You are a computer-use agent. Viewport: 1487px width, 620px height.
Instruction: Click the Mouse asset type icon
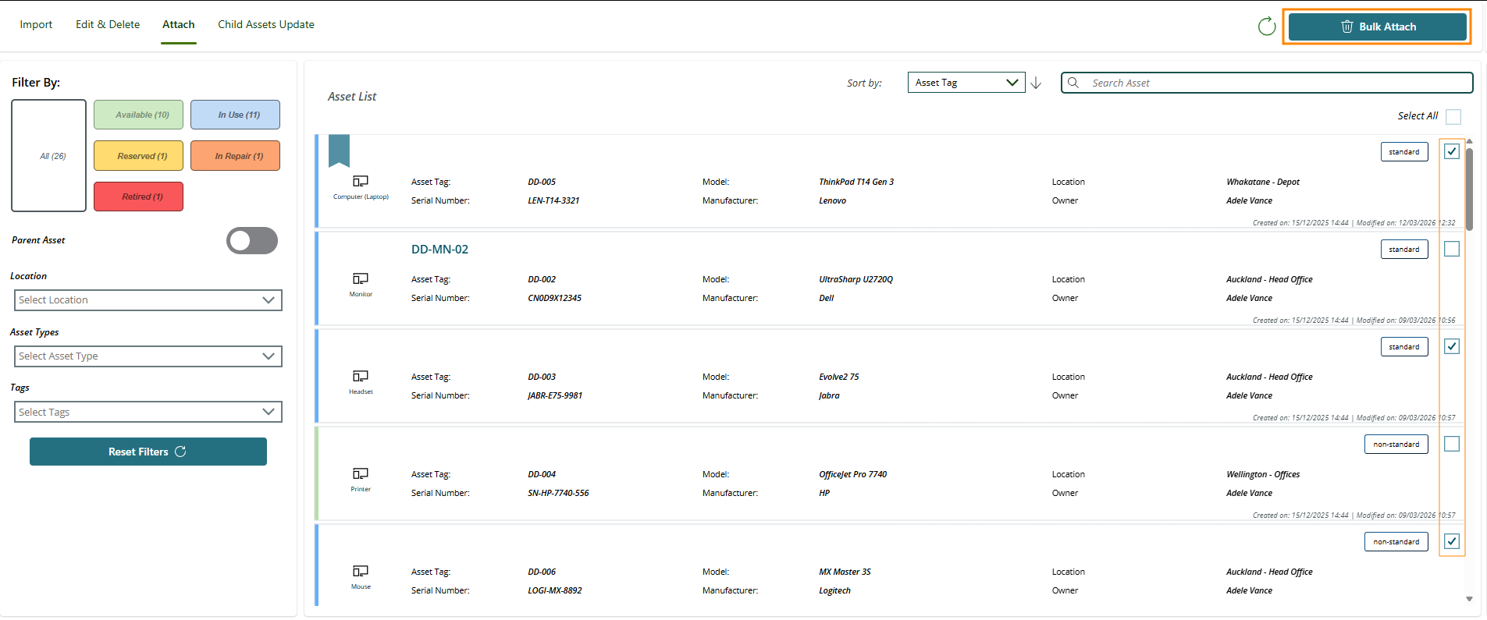point(361,571)
